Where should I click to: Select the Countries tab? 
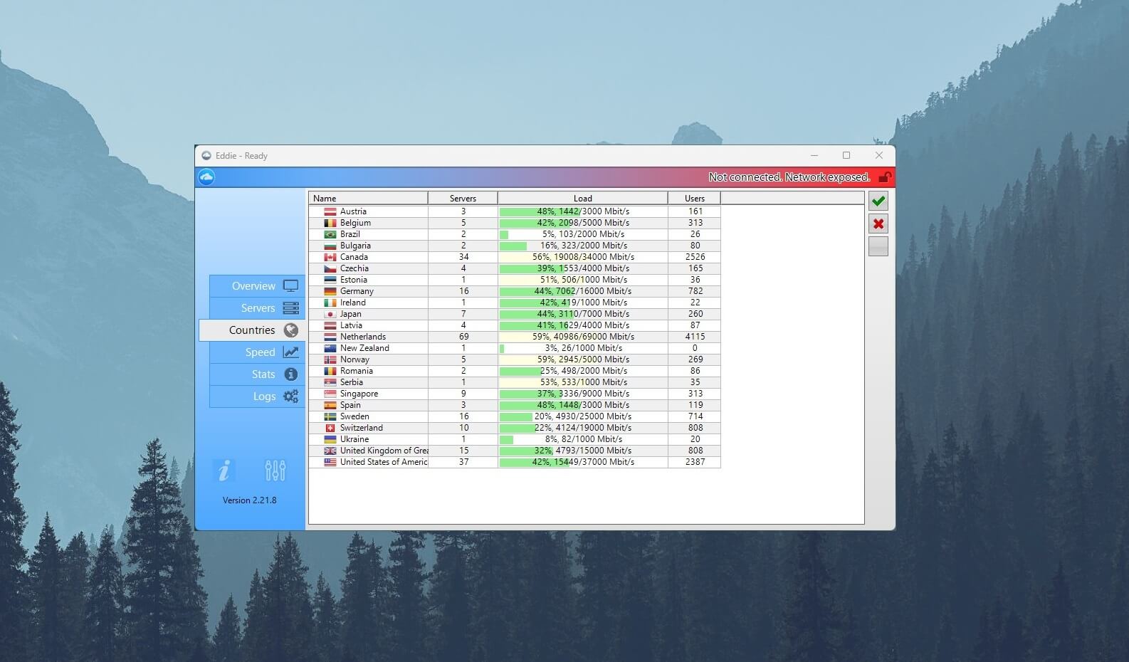tap(252, 330)
